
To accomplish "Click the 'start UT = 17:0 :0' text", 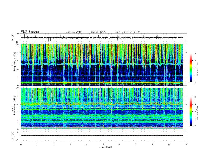I will (x=127, y=32).
